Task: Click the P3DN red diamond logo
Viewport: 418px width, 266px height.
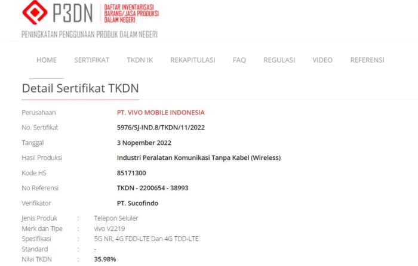Action: tap(35, 13)
